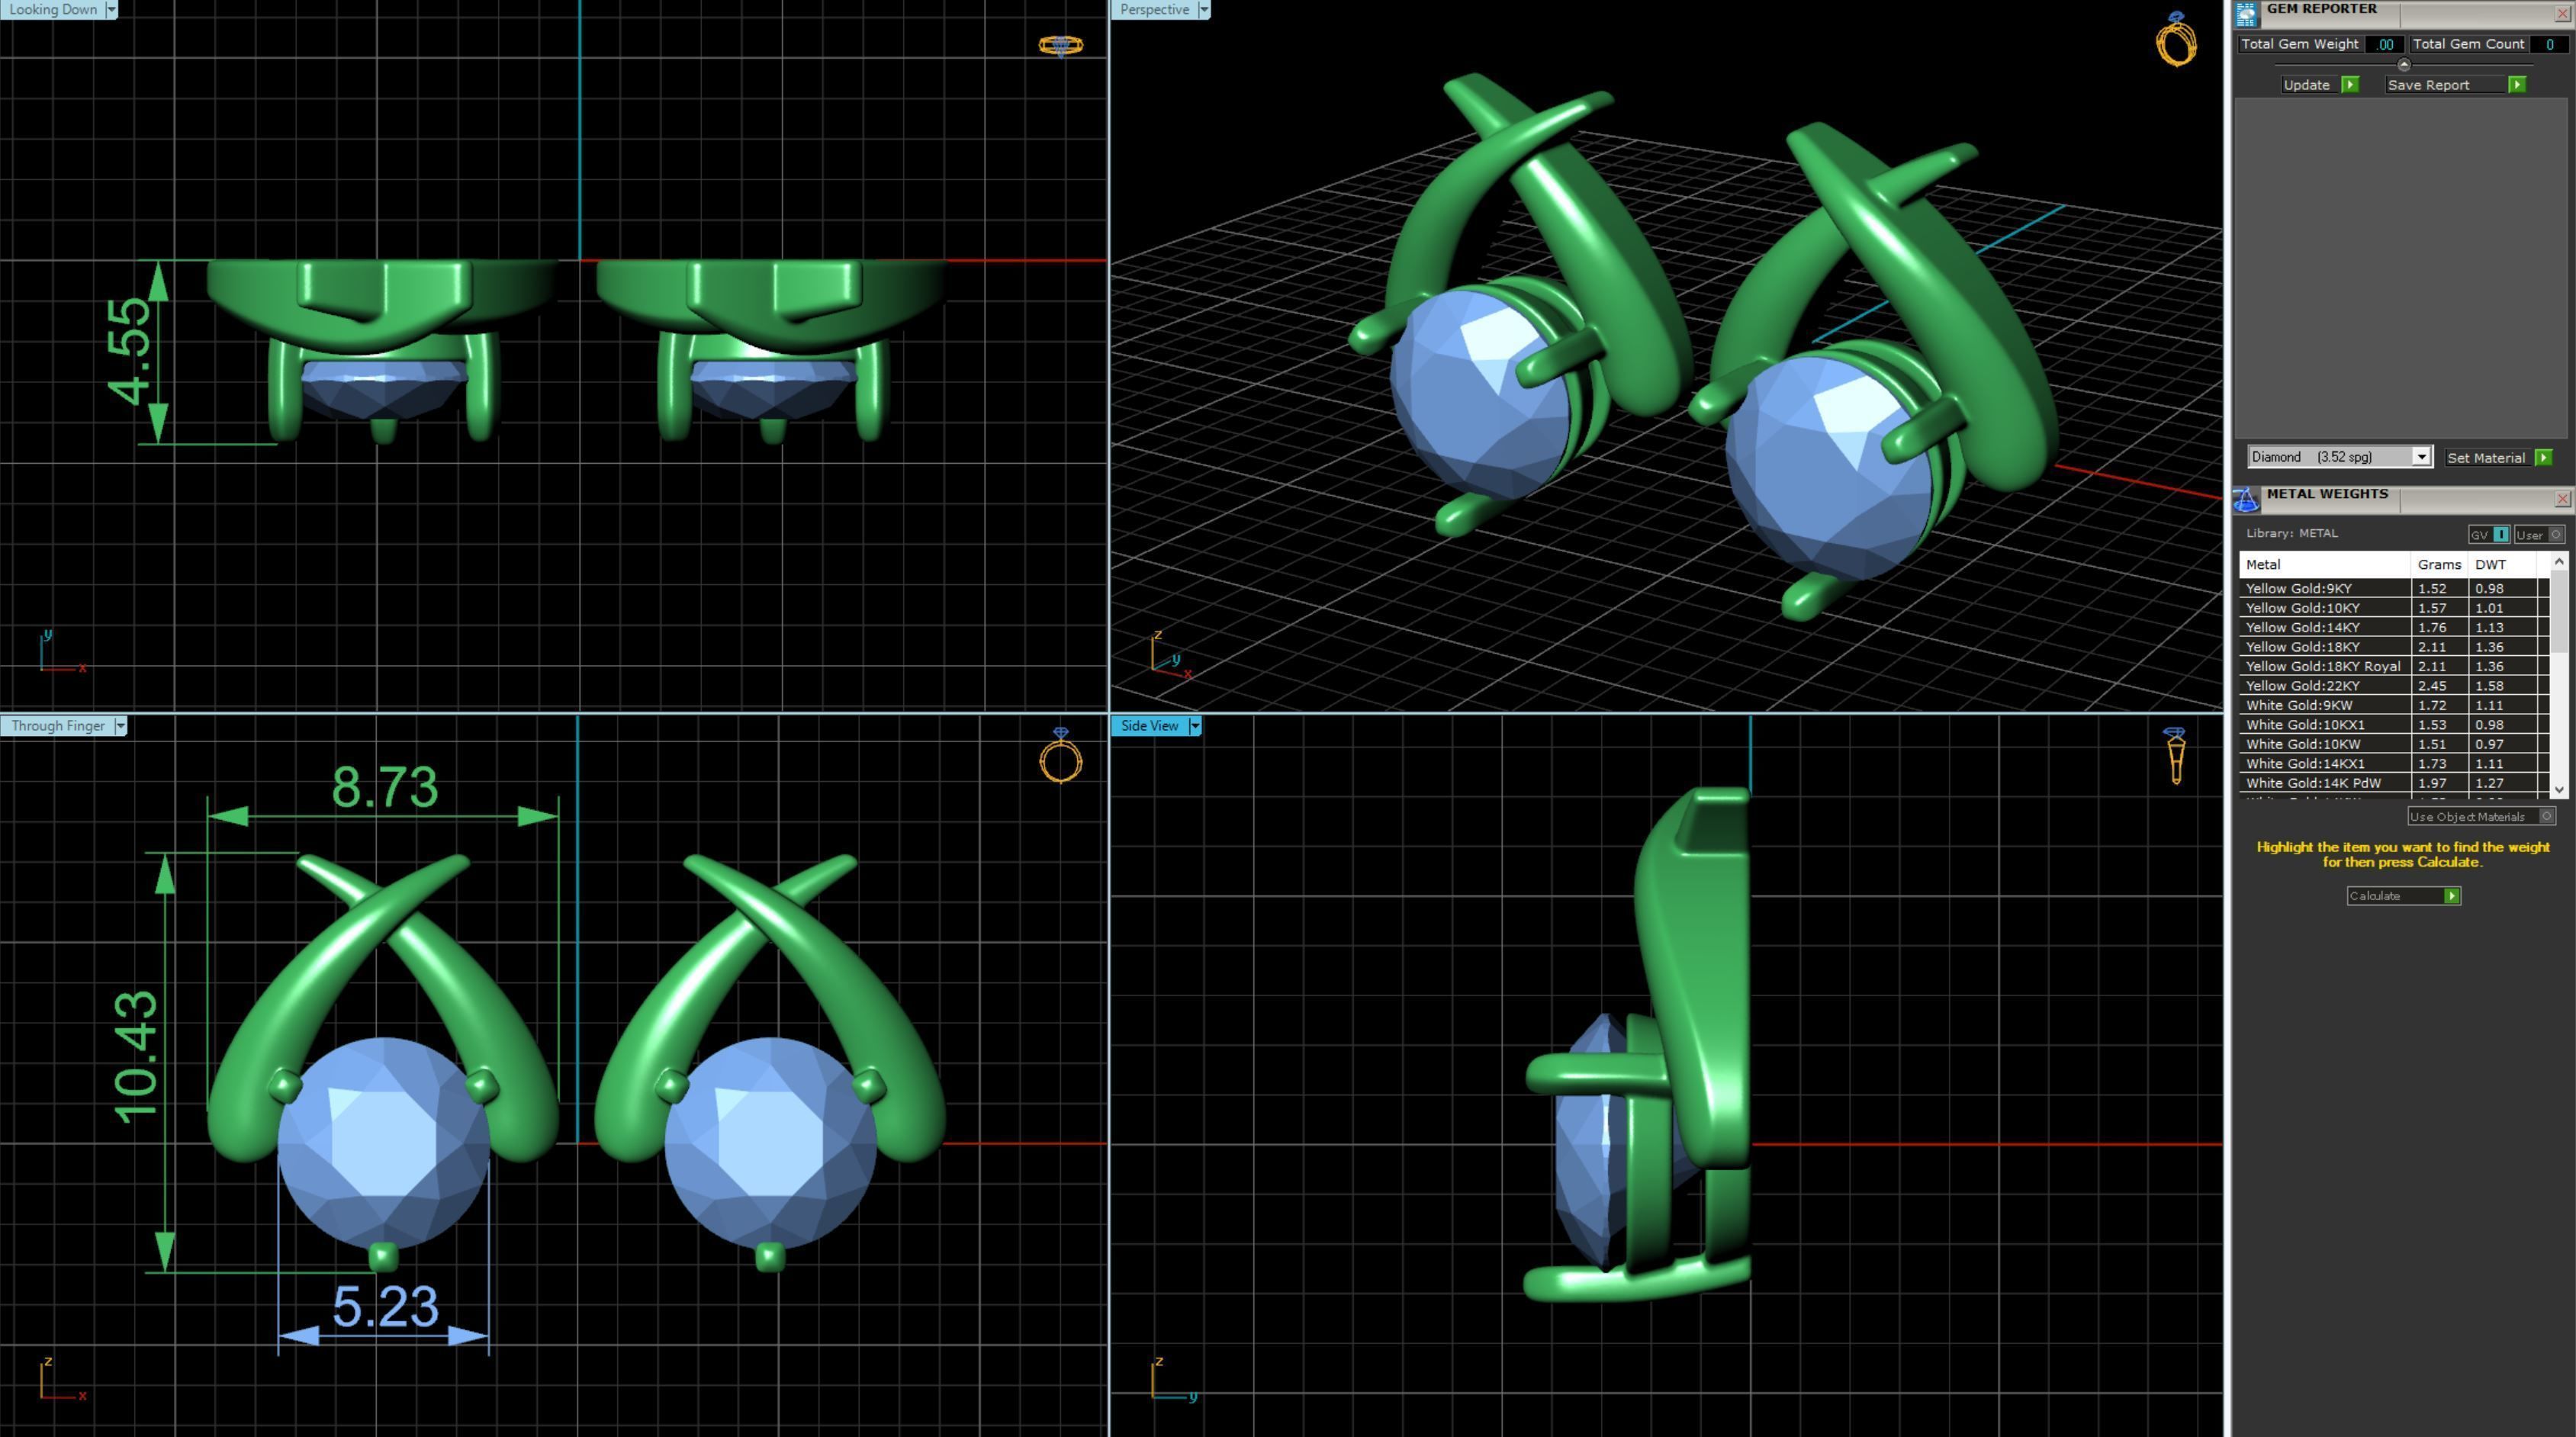Viewport: 2576px width, 1437px height.
Task: Click the Perspective viewport label
Action: pos(1154,10)
